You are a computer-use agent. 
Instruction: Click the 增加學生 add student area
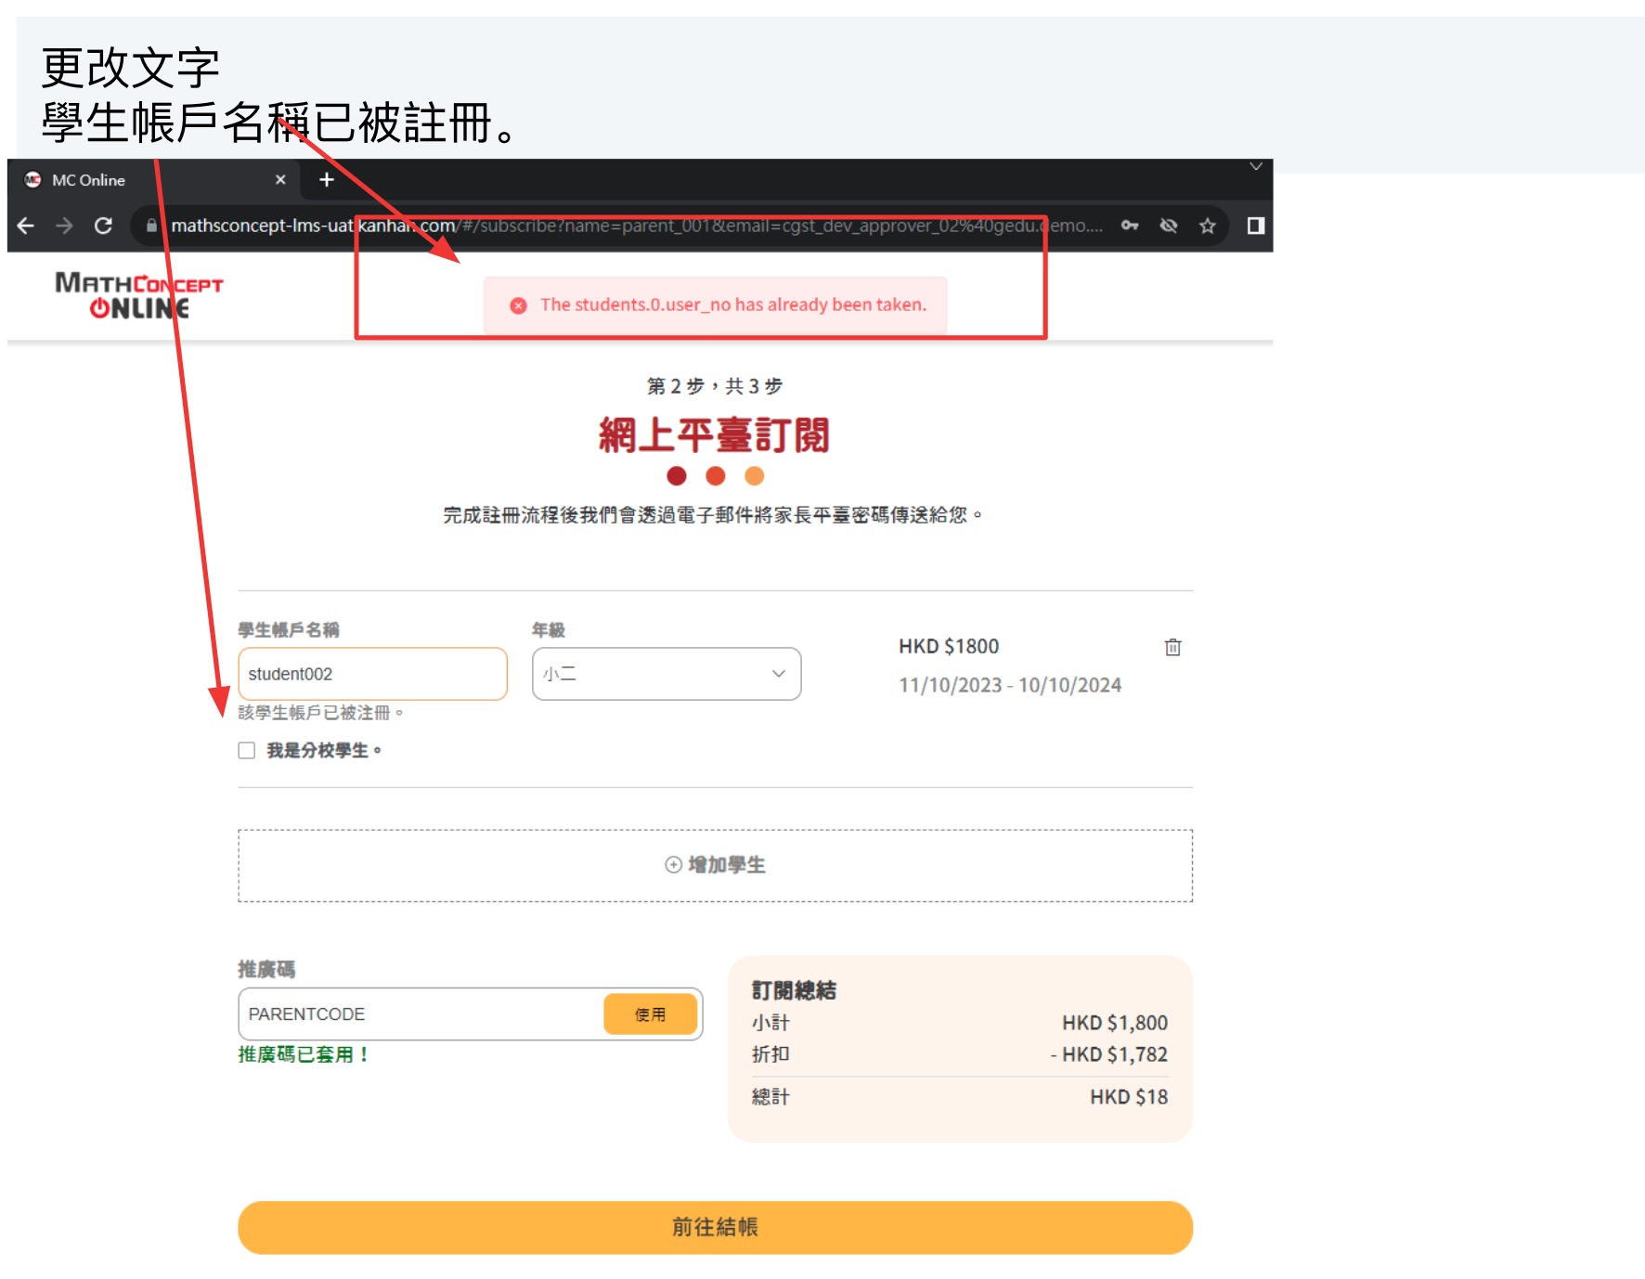pos(715,865)
